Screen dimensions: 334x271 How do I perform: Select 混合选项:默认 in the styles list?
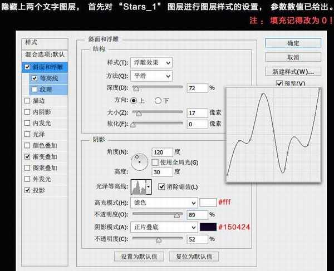[x=45, y=55]
